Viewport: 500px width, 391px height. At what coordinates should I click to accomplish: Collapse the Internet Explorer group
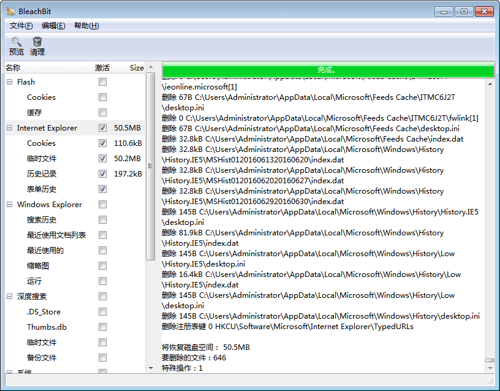click(10, 128)
